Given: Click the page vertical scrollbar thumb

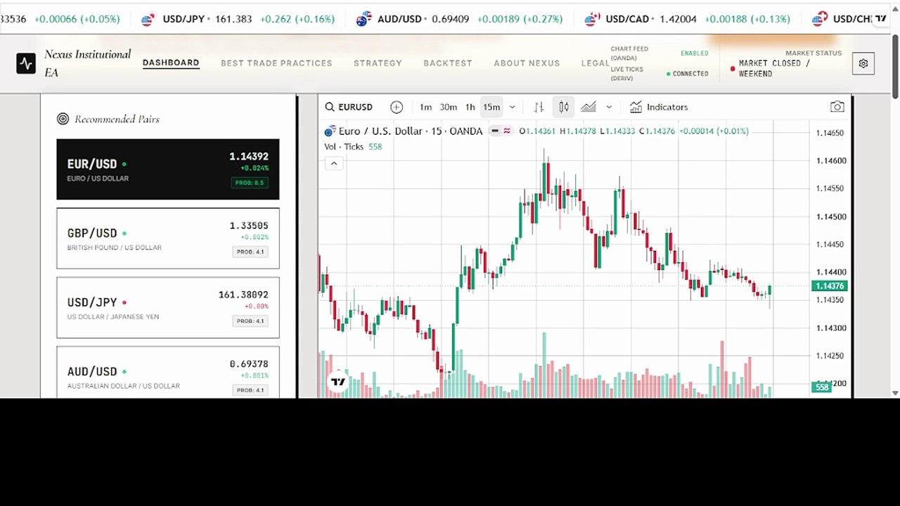Looking at the screenshot, I should pyautogui.click(x=894, y=66).
